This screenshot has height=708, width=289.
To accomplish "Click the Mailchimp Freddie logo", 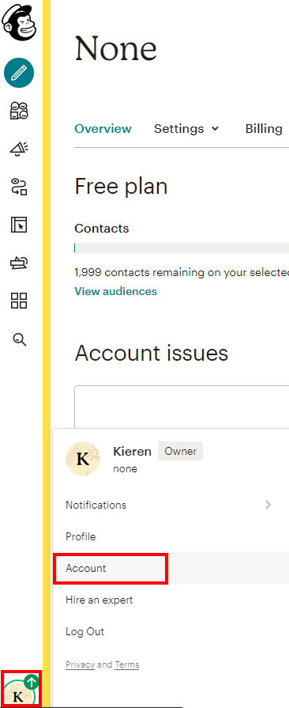I will tap(18, 23).
